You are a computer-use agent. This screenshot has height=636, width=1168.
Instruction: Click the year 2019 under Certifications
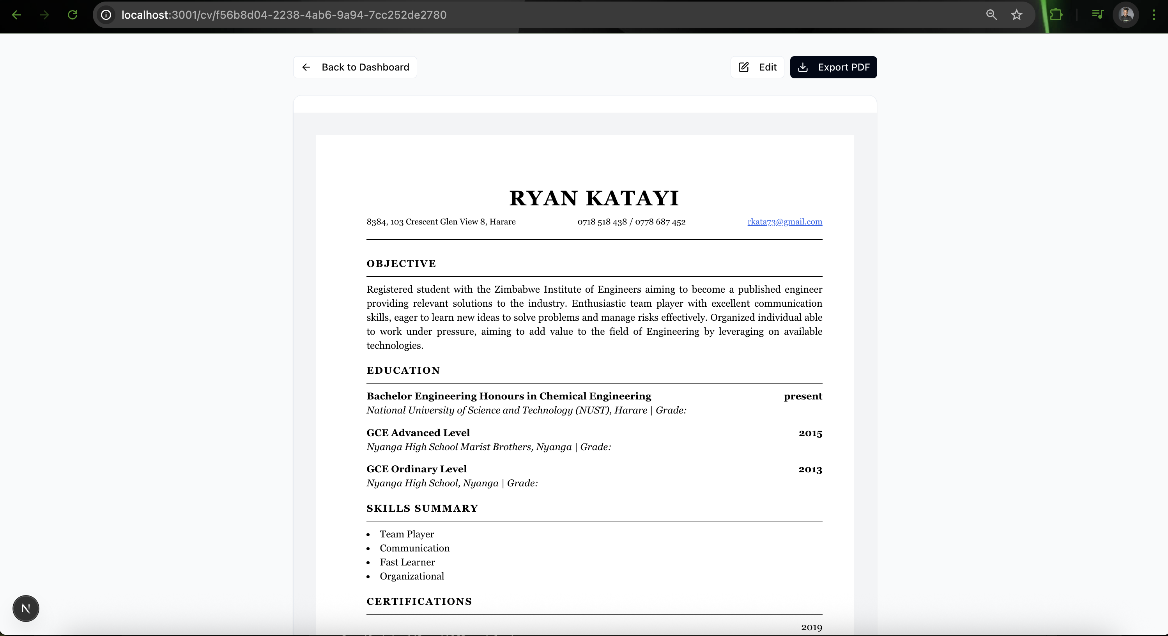tap(811, 627)
